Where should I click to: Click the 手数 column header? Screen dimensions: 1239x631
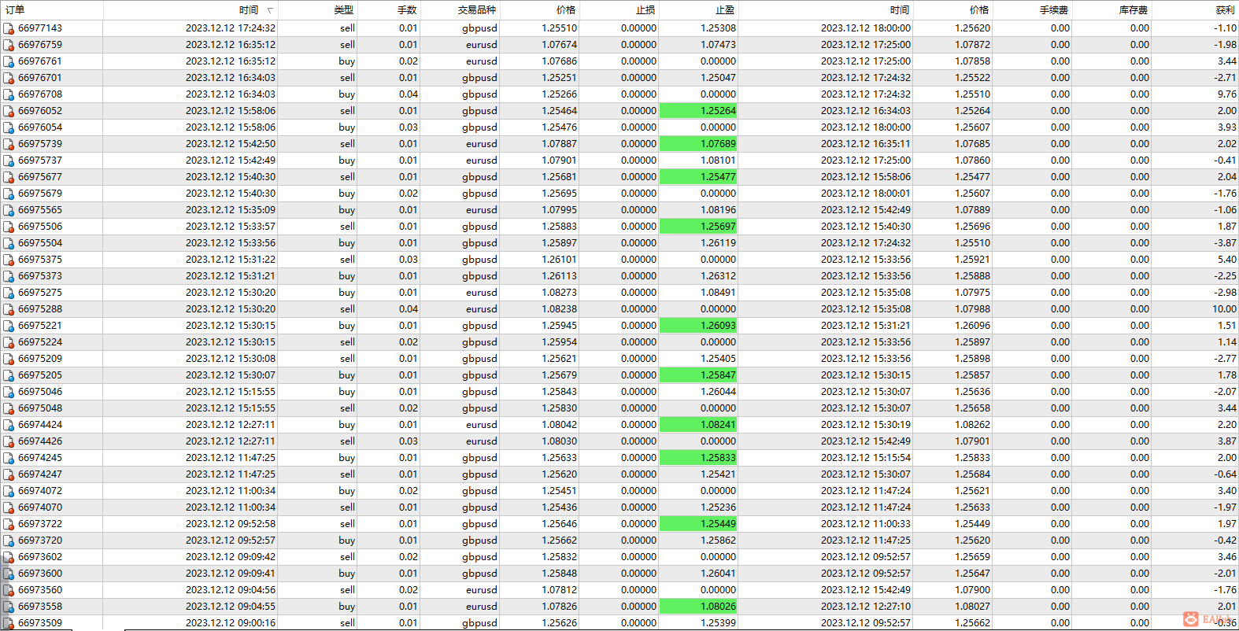click(x=407, y=10)
